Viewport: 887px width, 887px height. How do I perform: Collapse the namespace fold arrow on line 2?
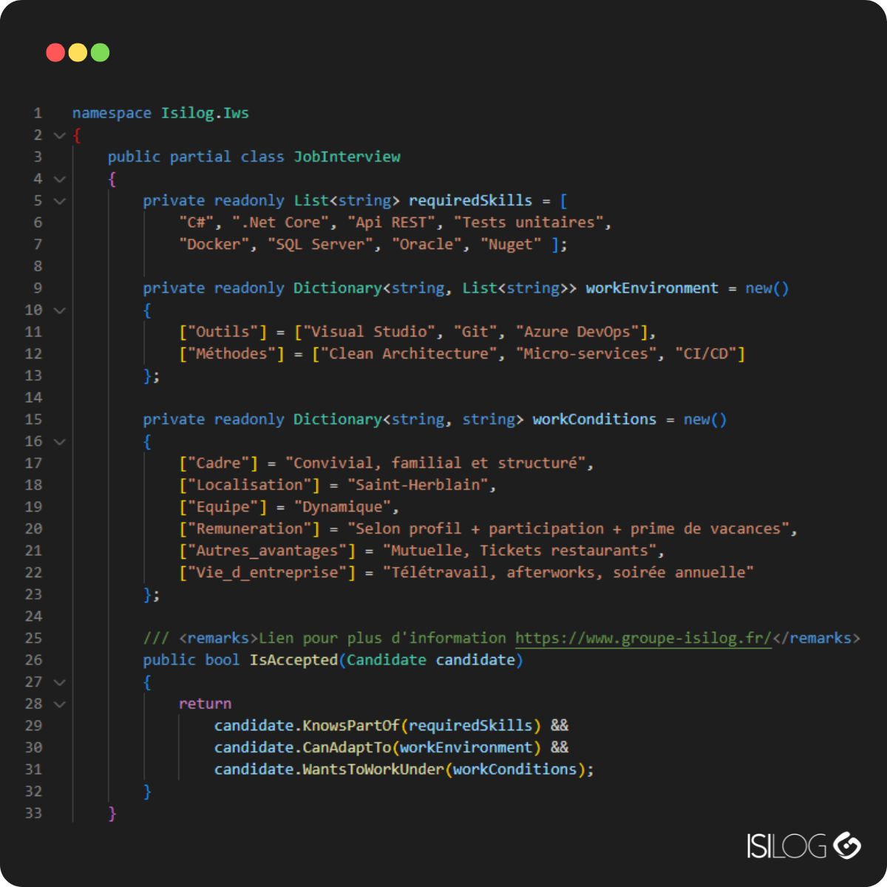coord(60,135)
